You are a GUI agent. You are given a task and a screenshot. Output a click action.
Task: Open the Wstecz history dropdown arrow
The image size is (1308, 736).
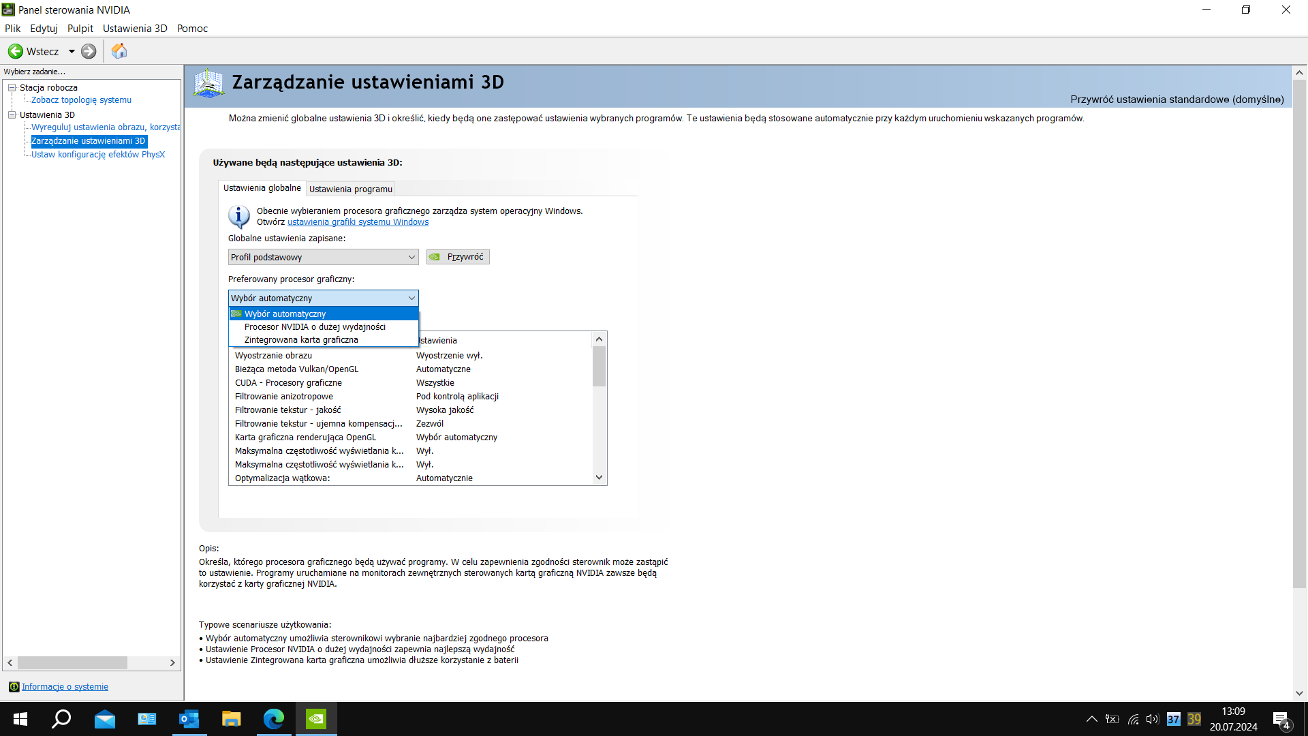[72, 51]
